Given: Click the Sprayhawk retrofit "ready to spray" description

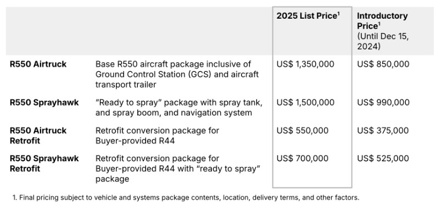Looking at the screenshot, I should pos(178,169).
